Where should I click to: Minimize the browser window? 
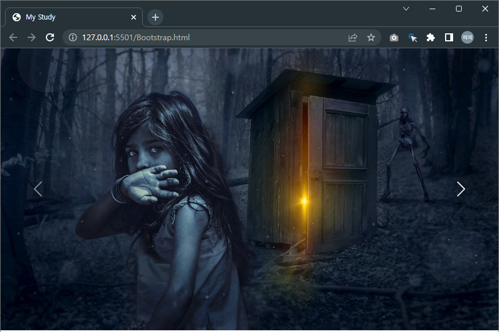(432, 9)
